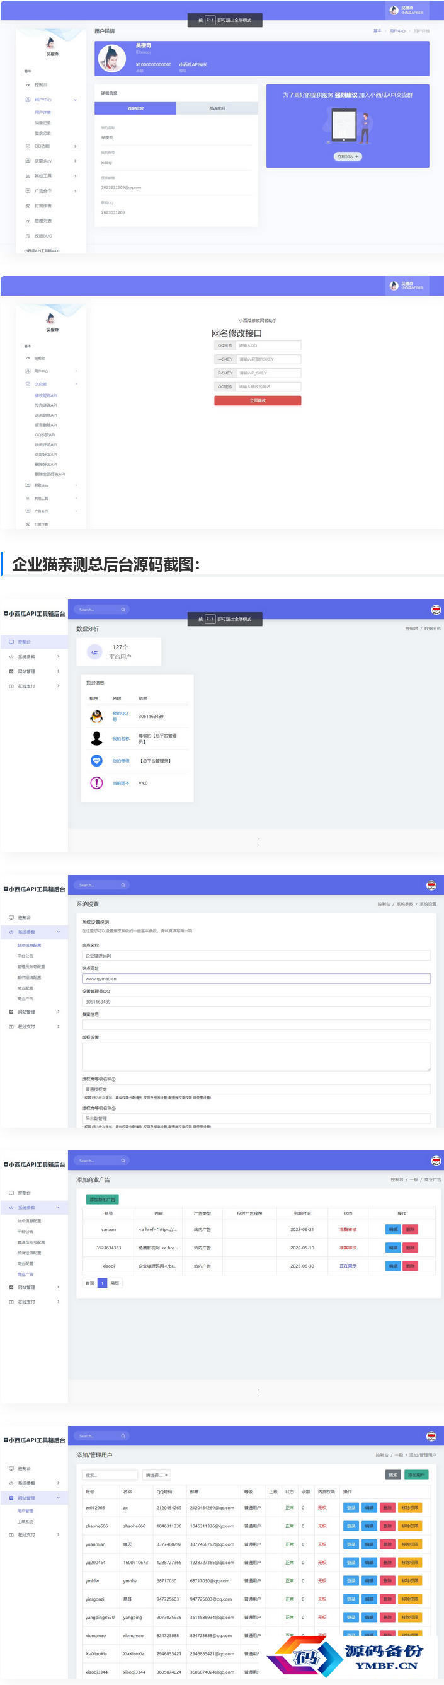
Task: Click 其他工具 icon in 用户详情 page sidebar
Action: pyautogui.click(x=28, y=176)
